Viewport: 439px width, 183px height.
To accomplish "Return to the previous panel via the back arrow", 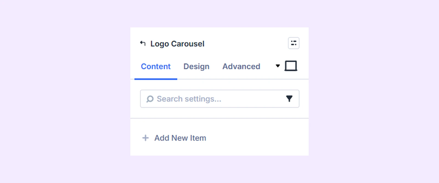I will [143, 43].
